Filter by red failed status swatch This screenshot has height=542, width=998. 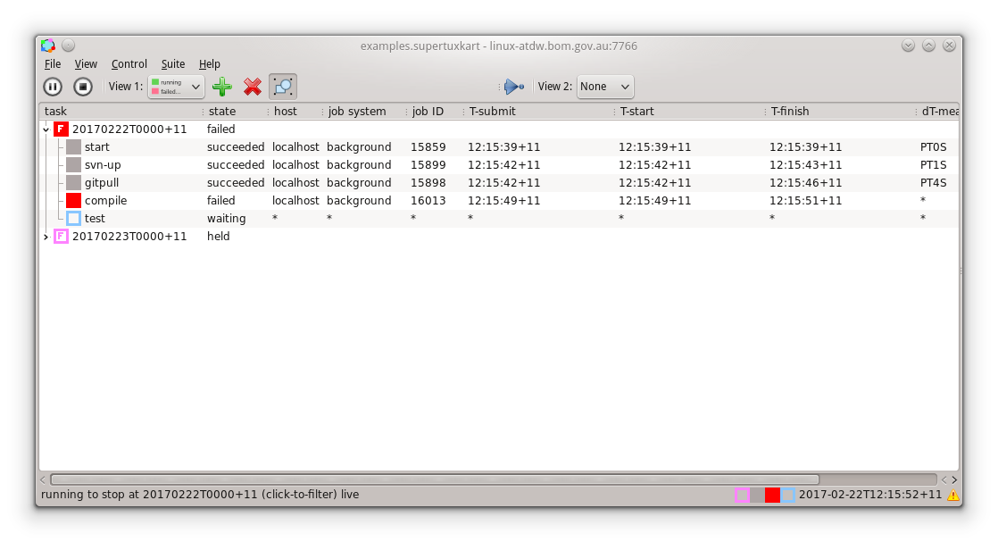pyautogui.click(x=773, y=495)
